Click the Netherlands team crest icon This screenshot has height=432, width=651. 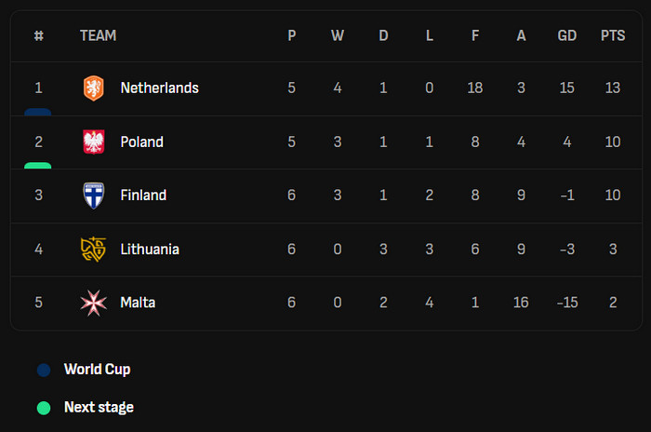[94, 88]
